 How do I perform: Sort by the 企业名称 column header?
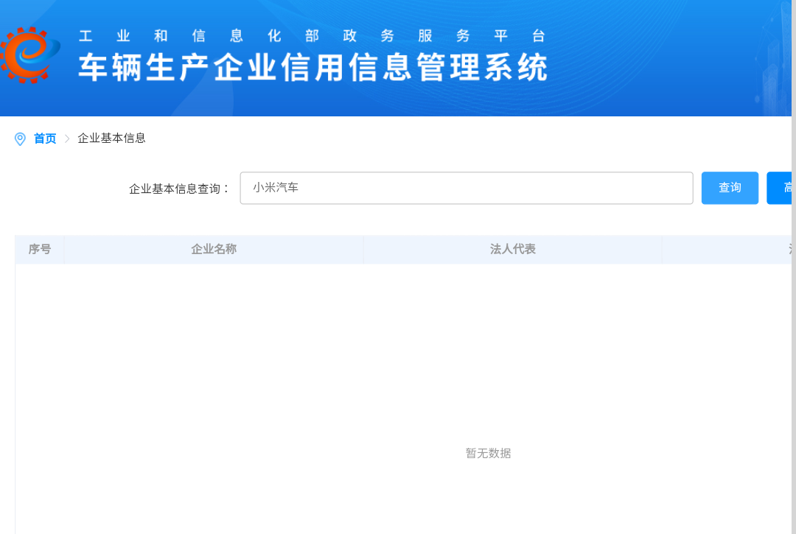pyautogui.click(x=214, y=249)
